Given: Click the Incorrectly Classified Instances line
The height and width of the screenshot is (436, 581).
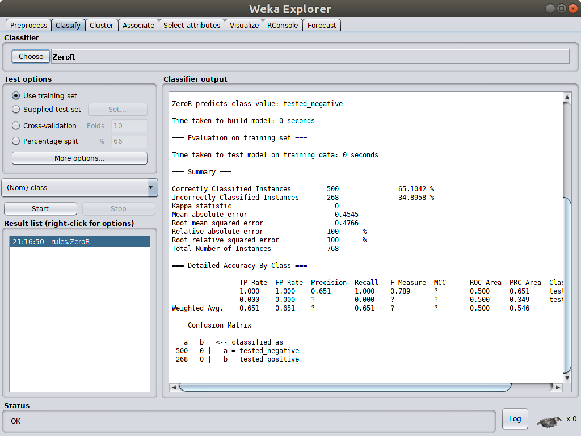Looking at the screenshot, I should click(x=303, y=198).
